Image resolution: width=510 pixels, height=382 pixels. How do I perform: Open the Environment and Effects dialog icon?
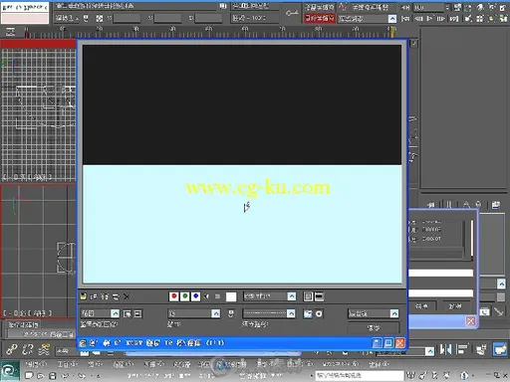(x=319, y=313)
